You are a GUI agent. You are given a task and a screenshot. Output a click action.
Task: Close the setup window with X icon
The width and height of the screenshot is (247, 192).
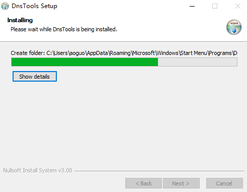238,6
